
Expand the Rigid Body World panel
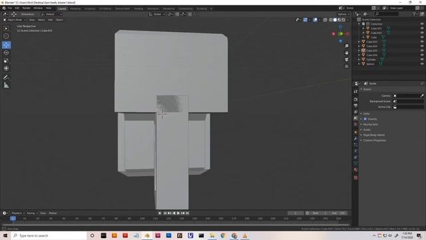tap(373, 135)
